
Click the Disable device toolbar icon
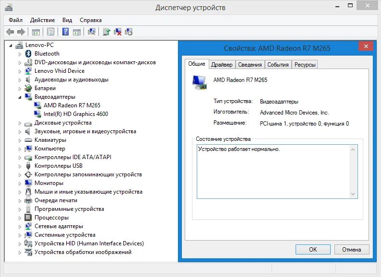129,32
